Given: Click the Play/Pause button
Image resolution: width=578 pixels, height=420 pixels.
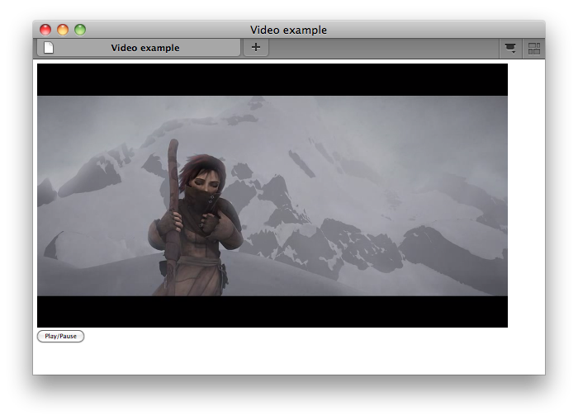Looking at the screenshot, I should click(x=60, y=336).
